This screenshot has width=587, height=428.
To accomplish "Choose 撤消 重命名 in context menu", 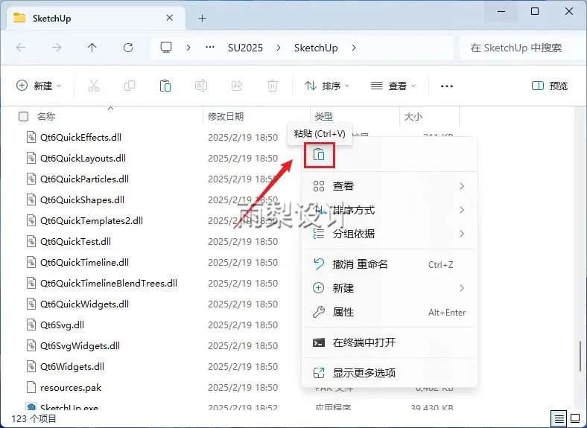I will (x=390, y=264).
